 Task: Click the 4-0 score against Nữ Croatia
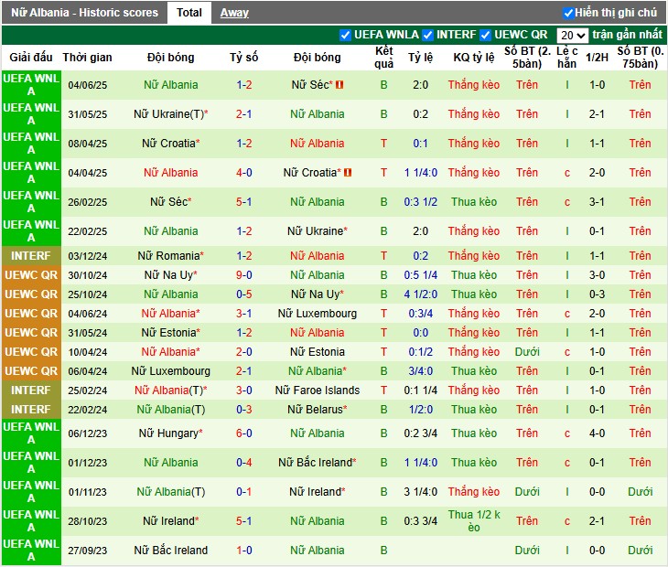tap(243, 173)
